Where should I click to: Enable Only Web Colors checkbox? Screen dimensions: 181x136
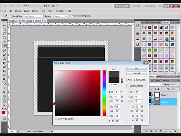(56, 119)
